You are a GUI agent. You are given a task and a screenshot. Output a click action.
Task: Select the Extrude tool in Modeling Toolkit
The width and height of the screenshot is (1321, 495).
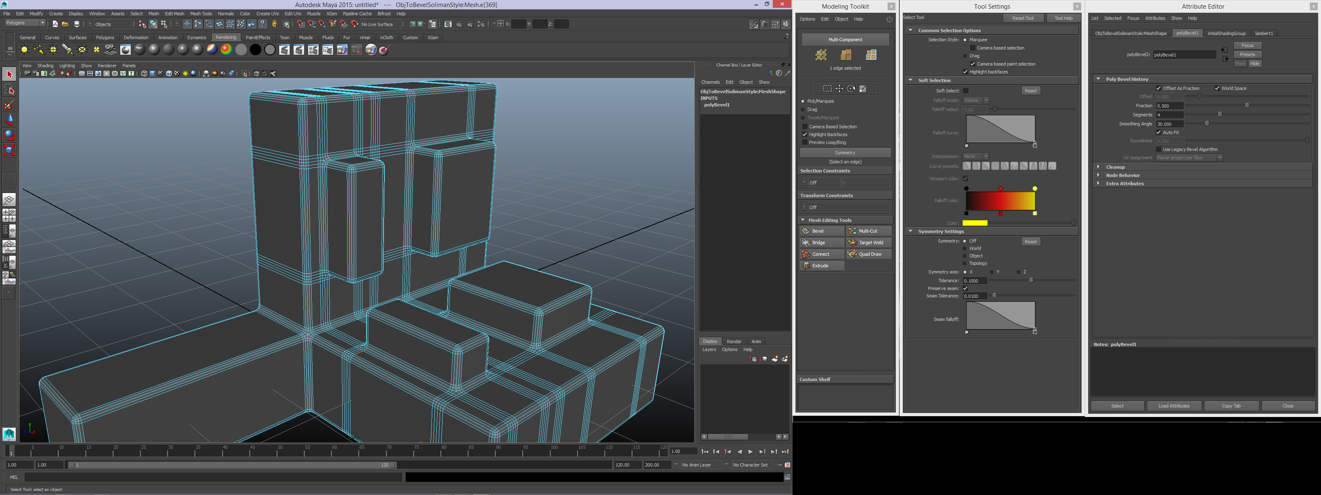821,265
